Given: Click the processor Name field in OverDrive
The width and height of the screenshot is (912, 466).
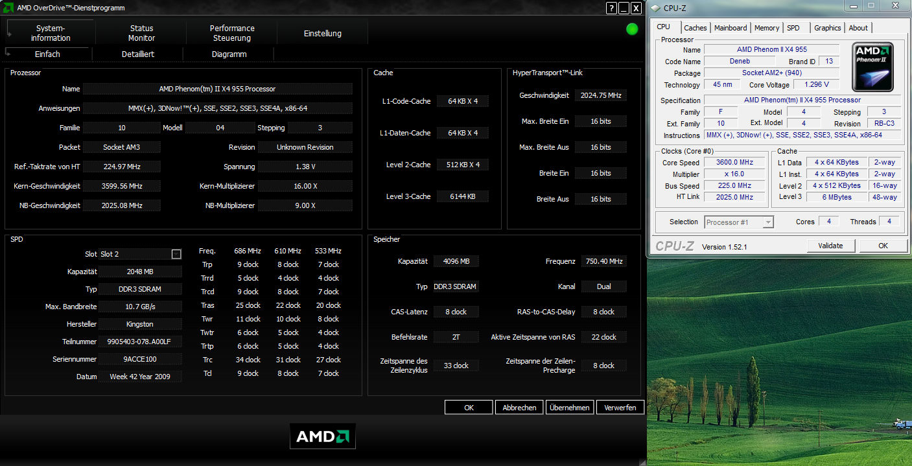Looking at the screenshot, I should click(218, 89).
